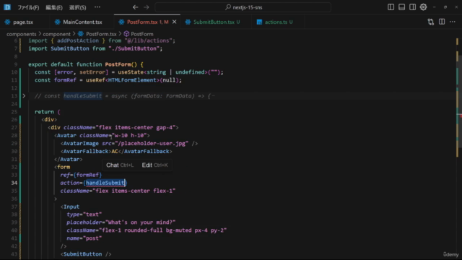Click the SubmitButton tag on line 43

(83, 254)
